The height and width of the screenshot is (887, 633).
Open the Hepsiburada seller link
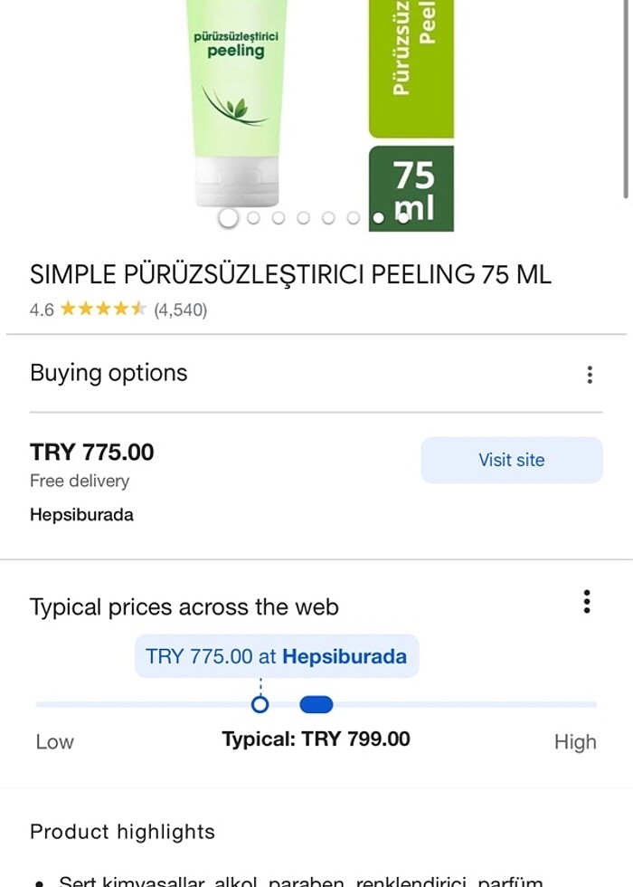pos(81,515)
